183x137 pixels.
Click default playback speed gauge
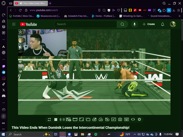click(x=101, y=119)
